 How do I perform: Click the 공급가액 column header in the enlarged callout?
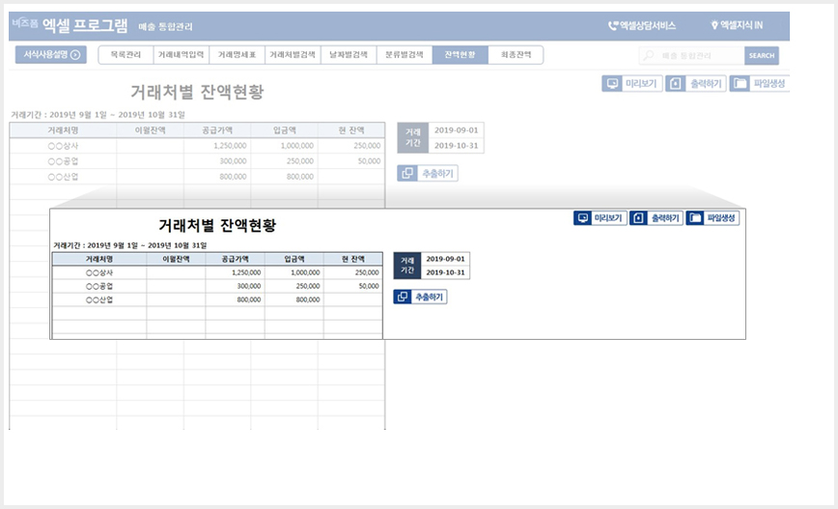click(x=236, y=259)
